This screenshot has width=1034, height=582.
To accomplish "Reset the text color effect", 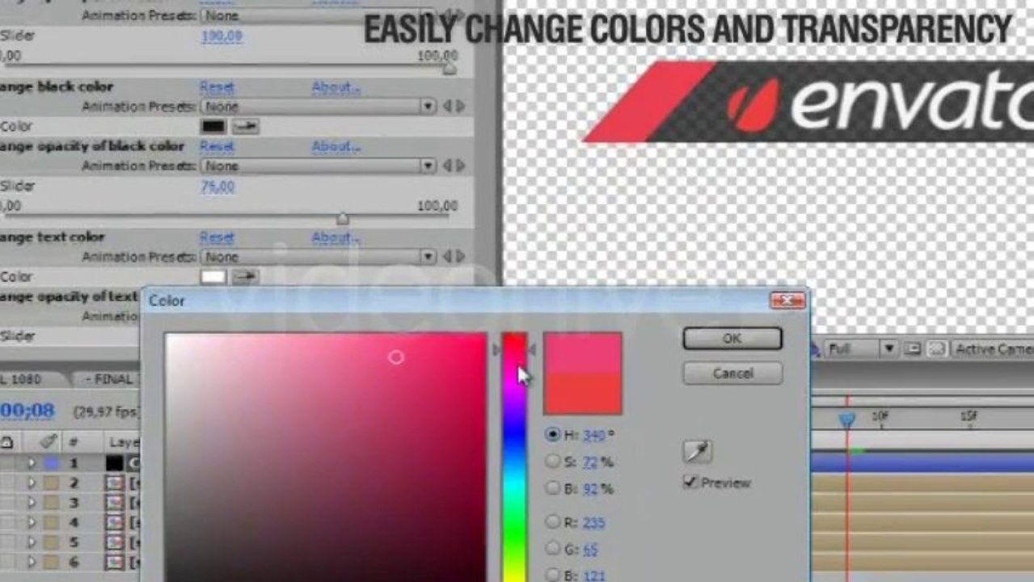I will (217, 238).
